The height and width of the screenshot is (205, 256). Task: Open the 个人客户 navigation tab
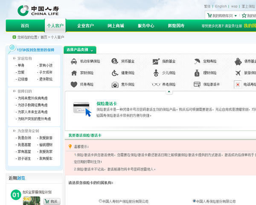click(x=55, y=26)
